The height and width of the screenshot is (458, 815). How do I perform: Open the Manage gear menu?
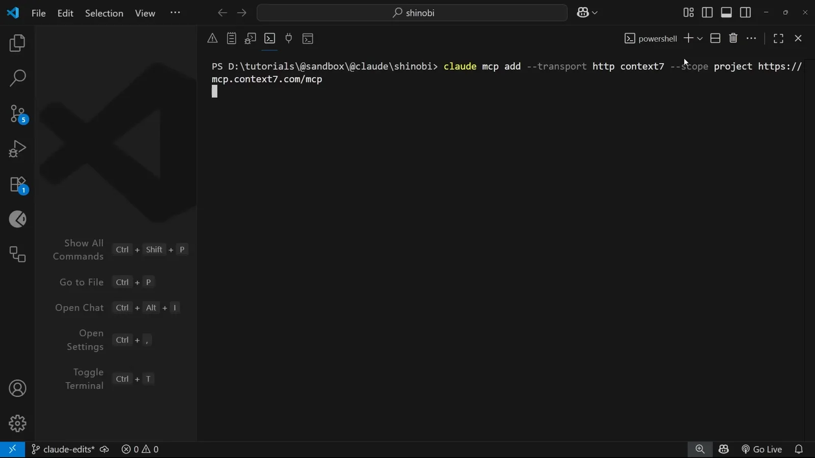17,423
